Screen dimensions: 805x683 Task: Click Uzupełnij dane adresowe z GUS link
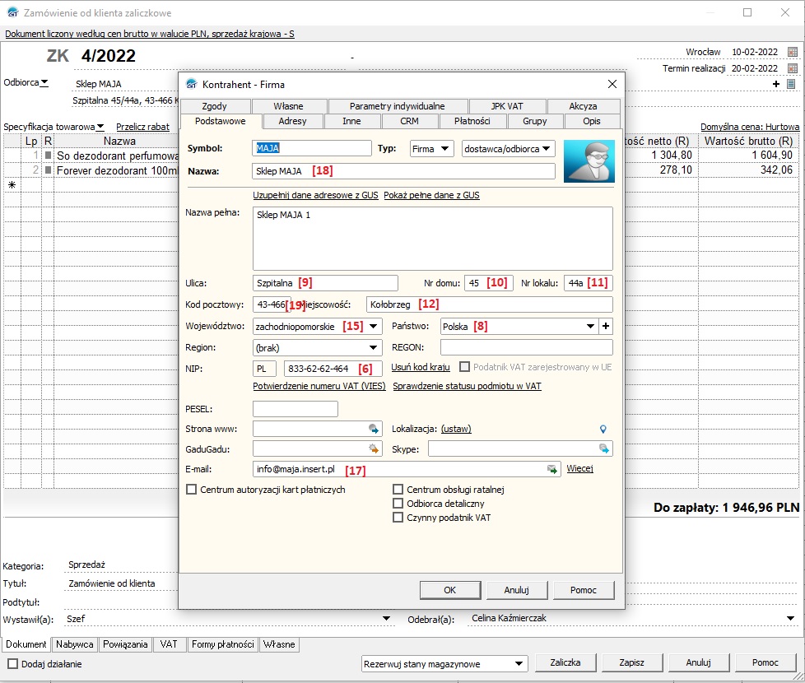(315, 196)
